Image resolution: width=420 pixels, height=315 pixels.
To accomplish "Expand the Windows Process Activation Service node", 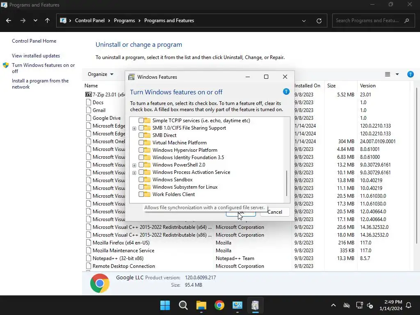I will (x=134, y=173).
